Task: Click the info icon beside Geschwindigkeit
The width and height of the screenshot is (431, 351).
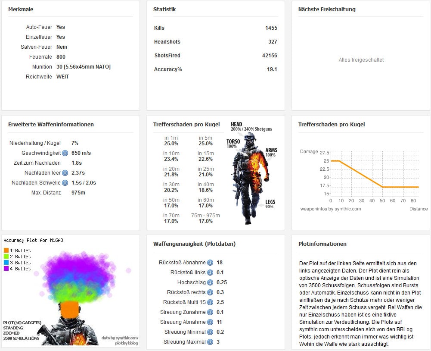Action: (x=65, y=153)
